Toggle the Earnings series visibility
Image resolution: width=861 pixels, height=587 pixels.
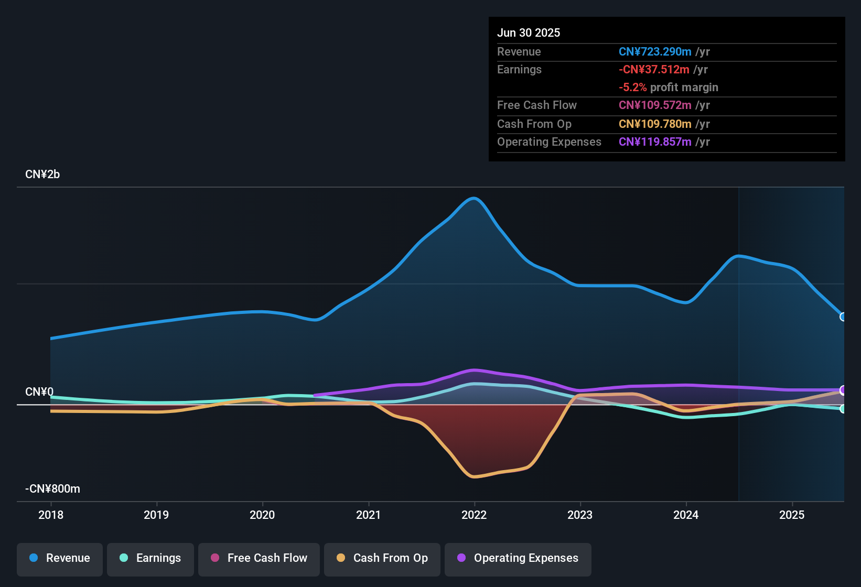(150, 558)
